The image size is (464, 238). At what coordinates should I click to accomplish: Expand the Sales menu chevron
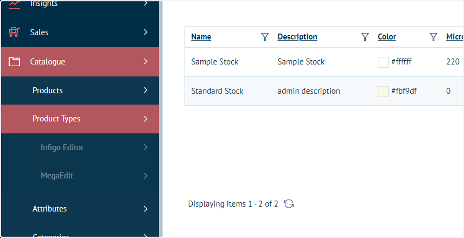point(145,32)
